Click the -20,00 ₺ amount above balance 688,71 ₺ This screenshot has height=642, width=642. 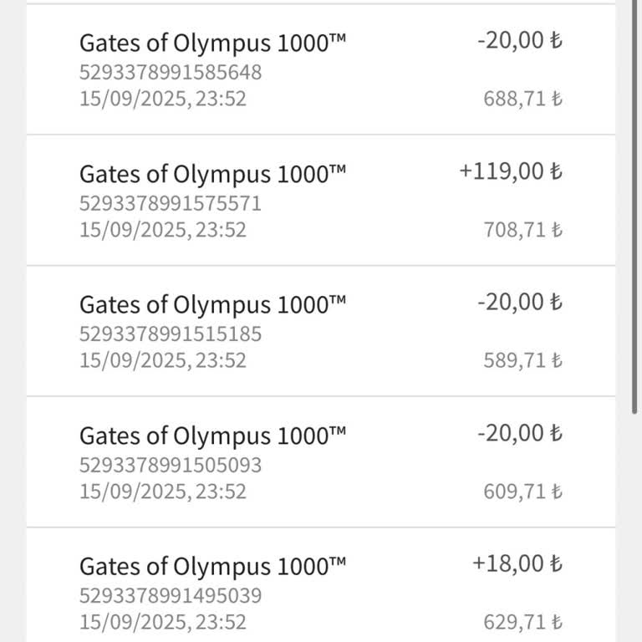(519, 40)
